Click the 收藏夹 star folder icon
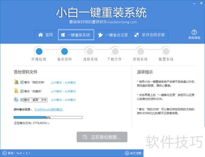The image size is (205, 157). [x=16, y=91]
